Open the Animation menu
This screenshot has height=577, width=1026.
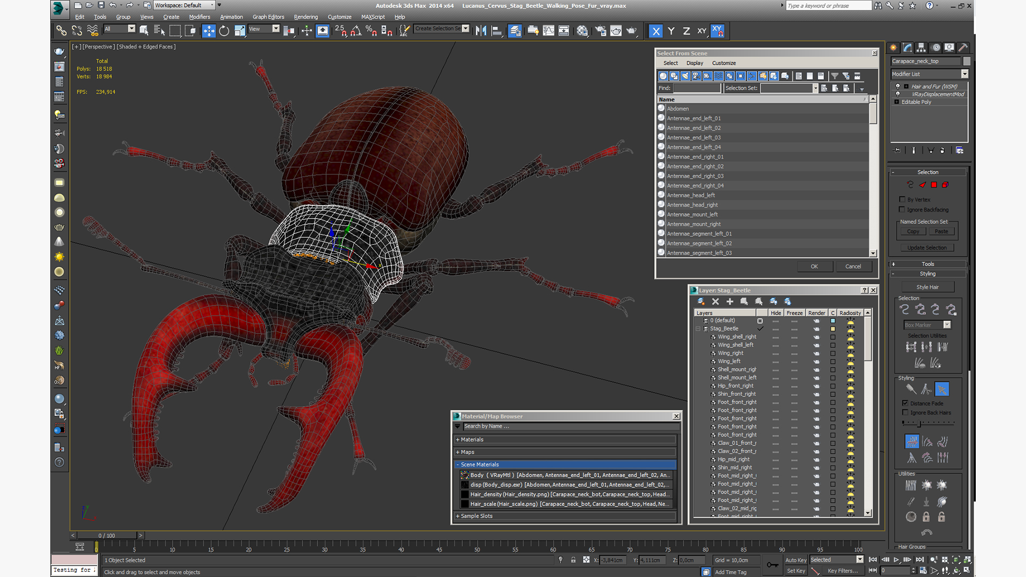pyautogui.click(x=231, y=17)
